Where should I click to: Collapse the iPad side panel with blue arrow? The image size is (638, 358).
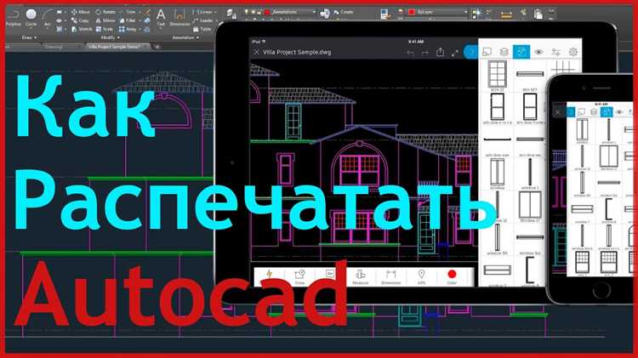click(x=471, y=52)
